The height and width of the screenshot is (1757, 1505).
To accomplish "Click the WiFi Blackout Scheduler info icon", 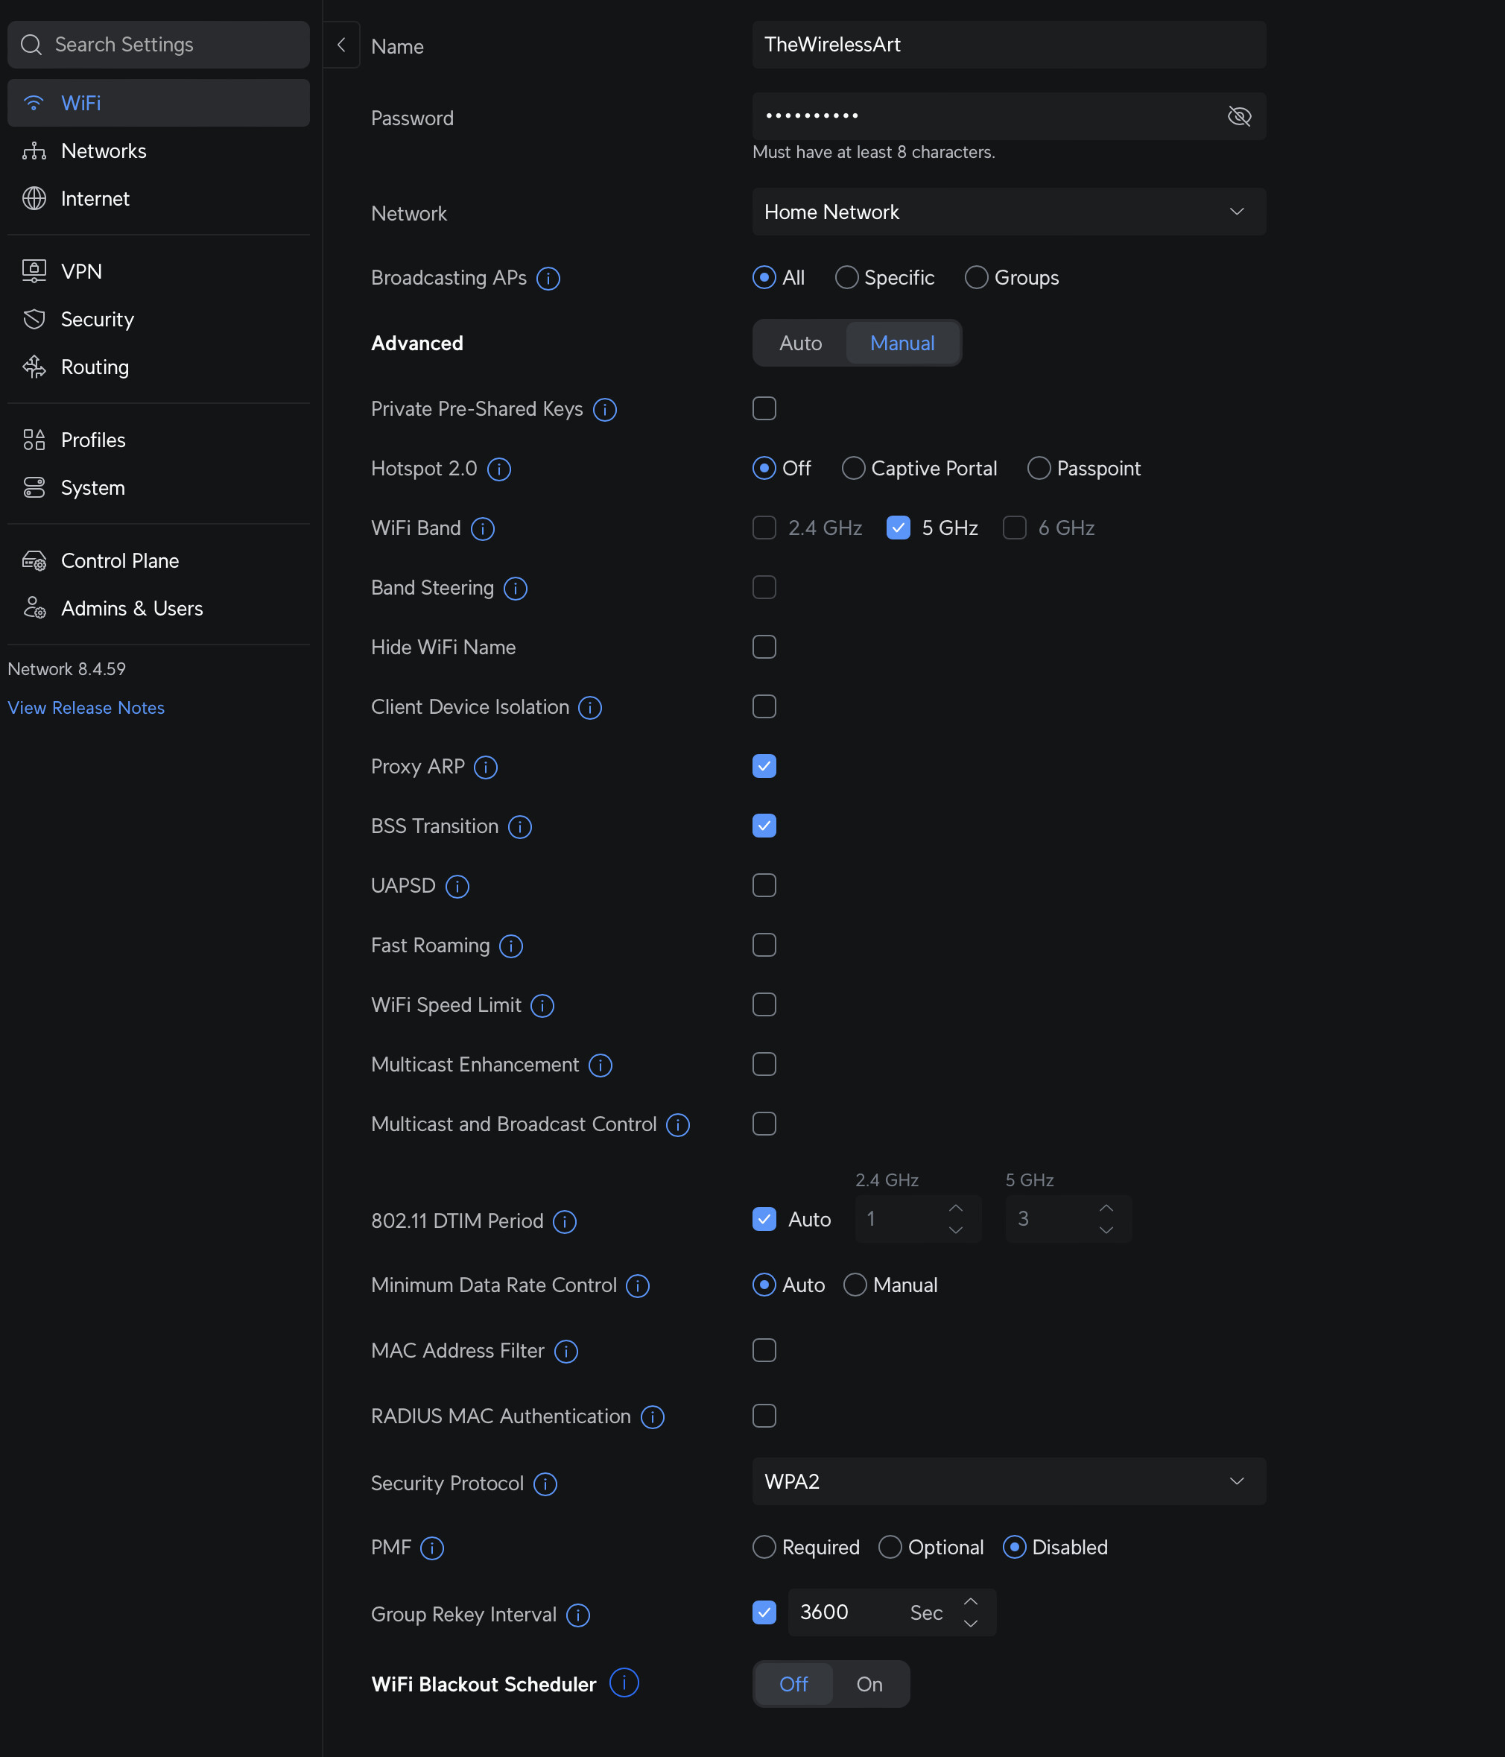I will coord(624,1683).
